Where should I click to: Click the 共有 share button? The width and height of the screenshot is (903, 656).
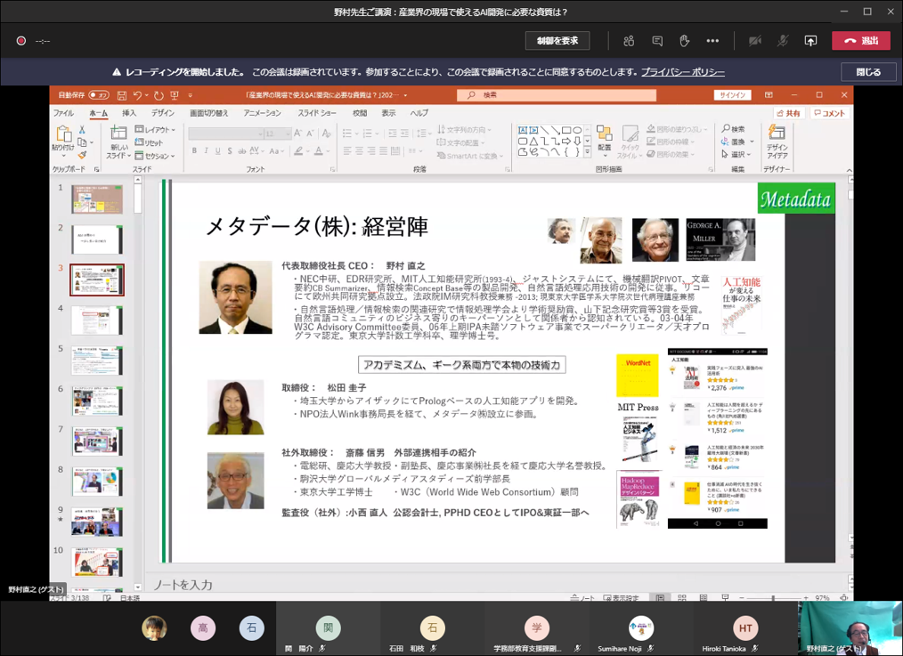coord(789,113)
